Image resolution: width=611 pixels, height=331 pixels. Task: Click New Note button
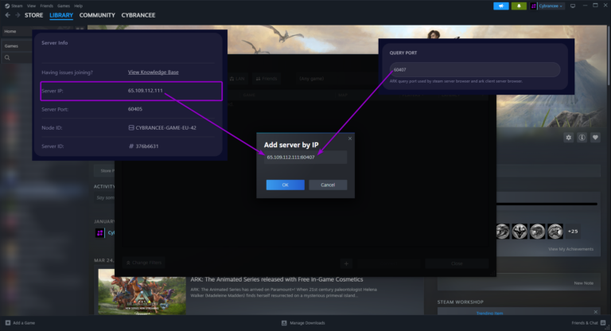583,283
